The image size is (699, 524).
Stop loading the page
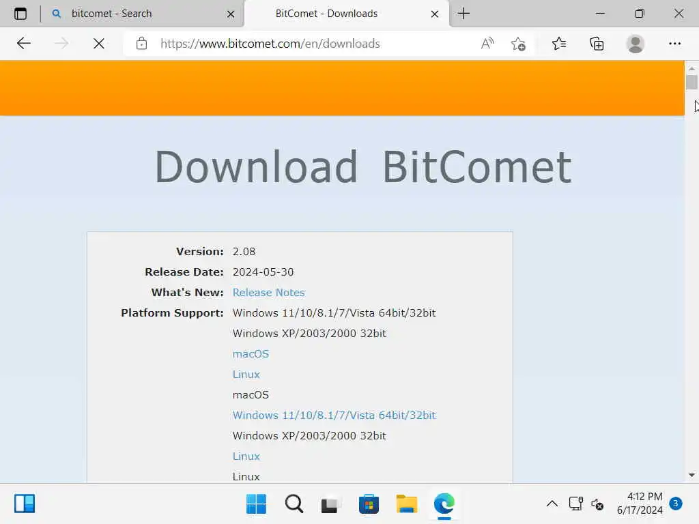click(99, 44)
